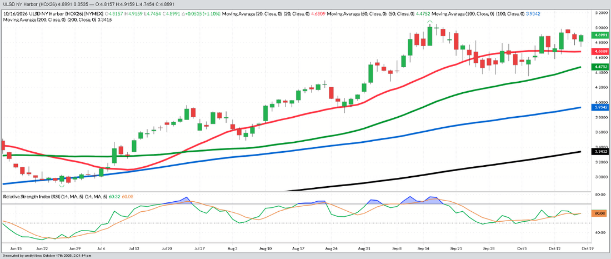Image resolution: width=611 pixels, height=259 pixels.
Task: Click the 'Aug 3' date axis label
Action: (232, 247)
